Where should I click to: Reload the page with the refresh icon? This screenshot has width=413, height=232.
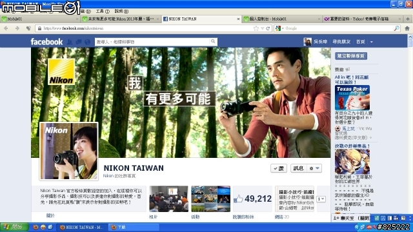268,28
